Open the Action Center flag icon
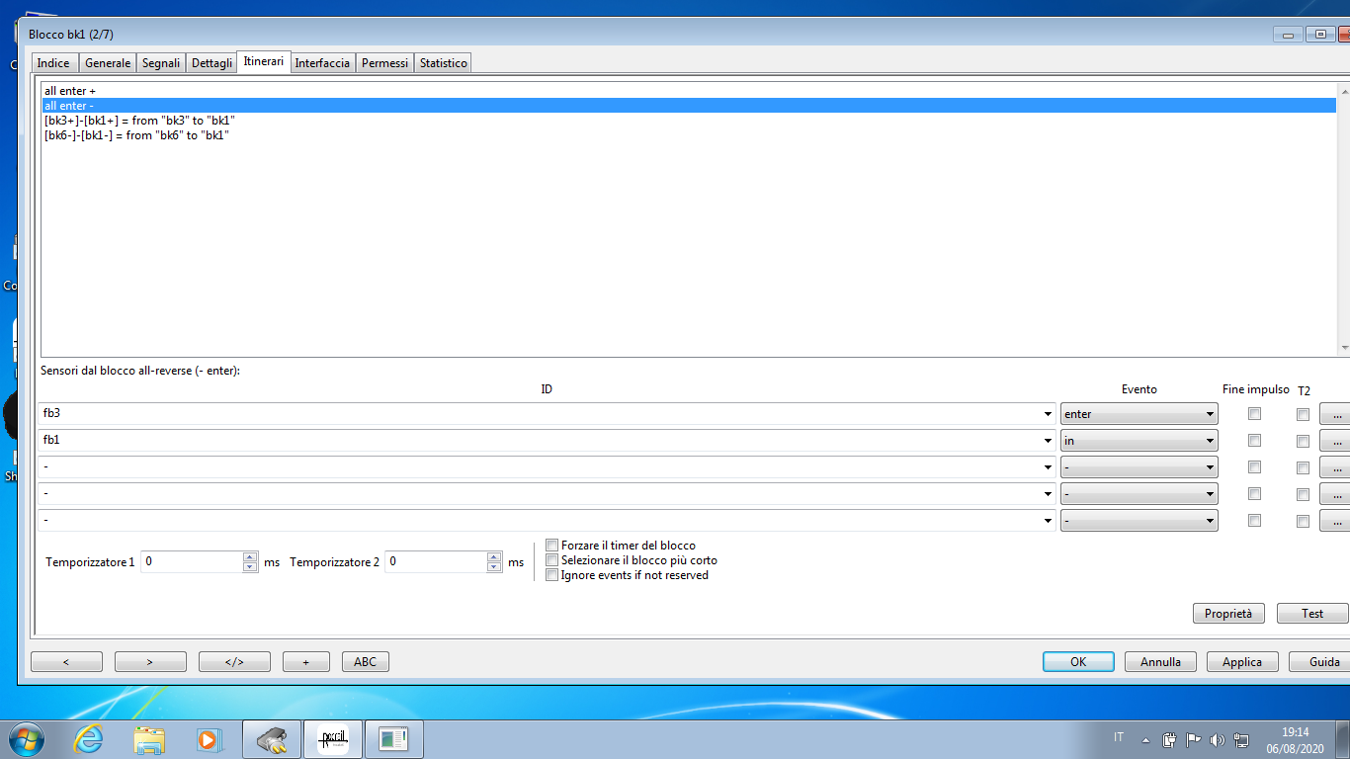 click(x=1193, y=739)
